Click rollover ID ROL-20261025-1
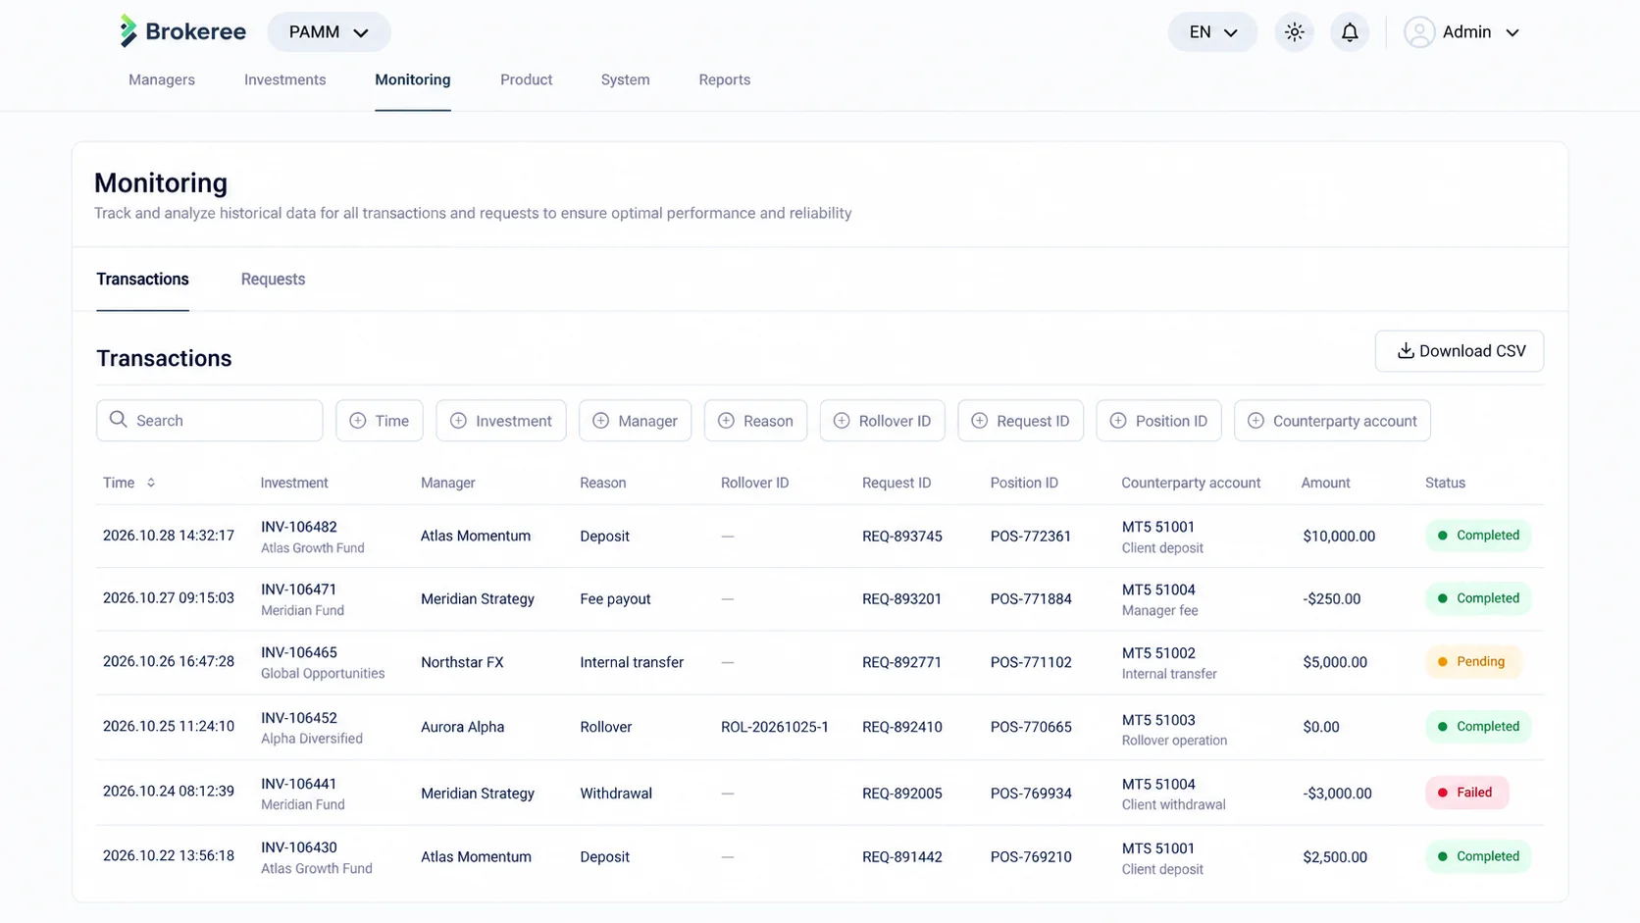 click(775, 727)
